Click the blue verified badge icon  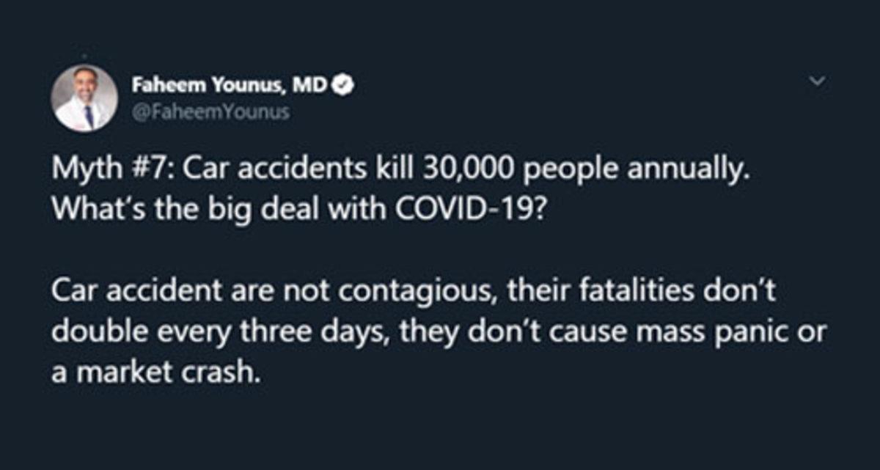(343, 87)
